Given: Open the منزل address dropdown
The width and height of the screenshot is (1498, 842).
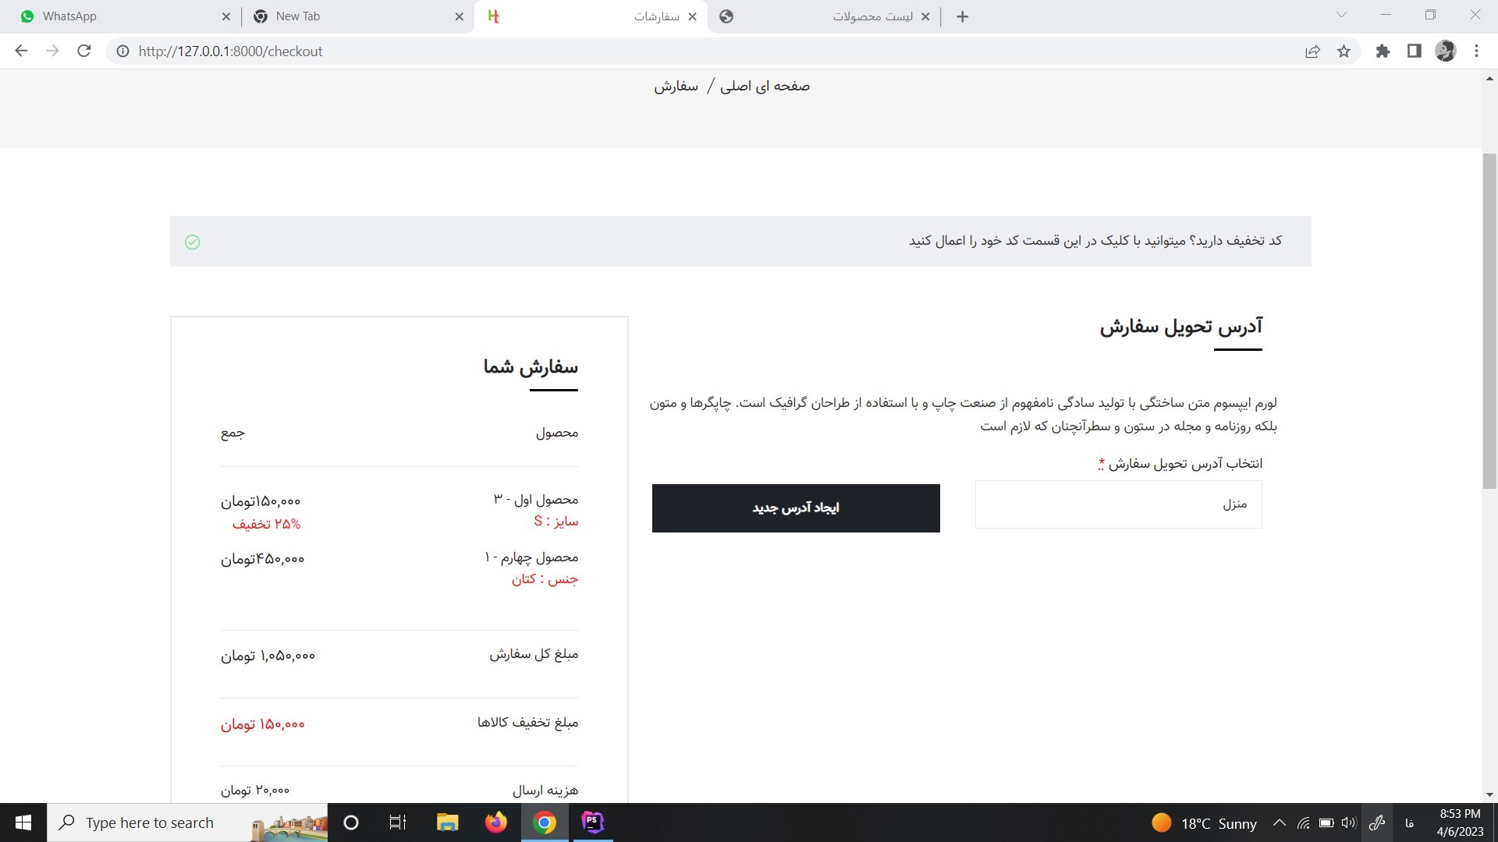Looking at the screenshot, I should 1117,504.
